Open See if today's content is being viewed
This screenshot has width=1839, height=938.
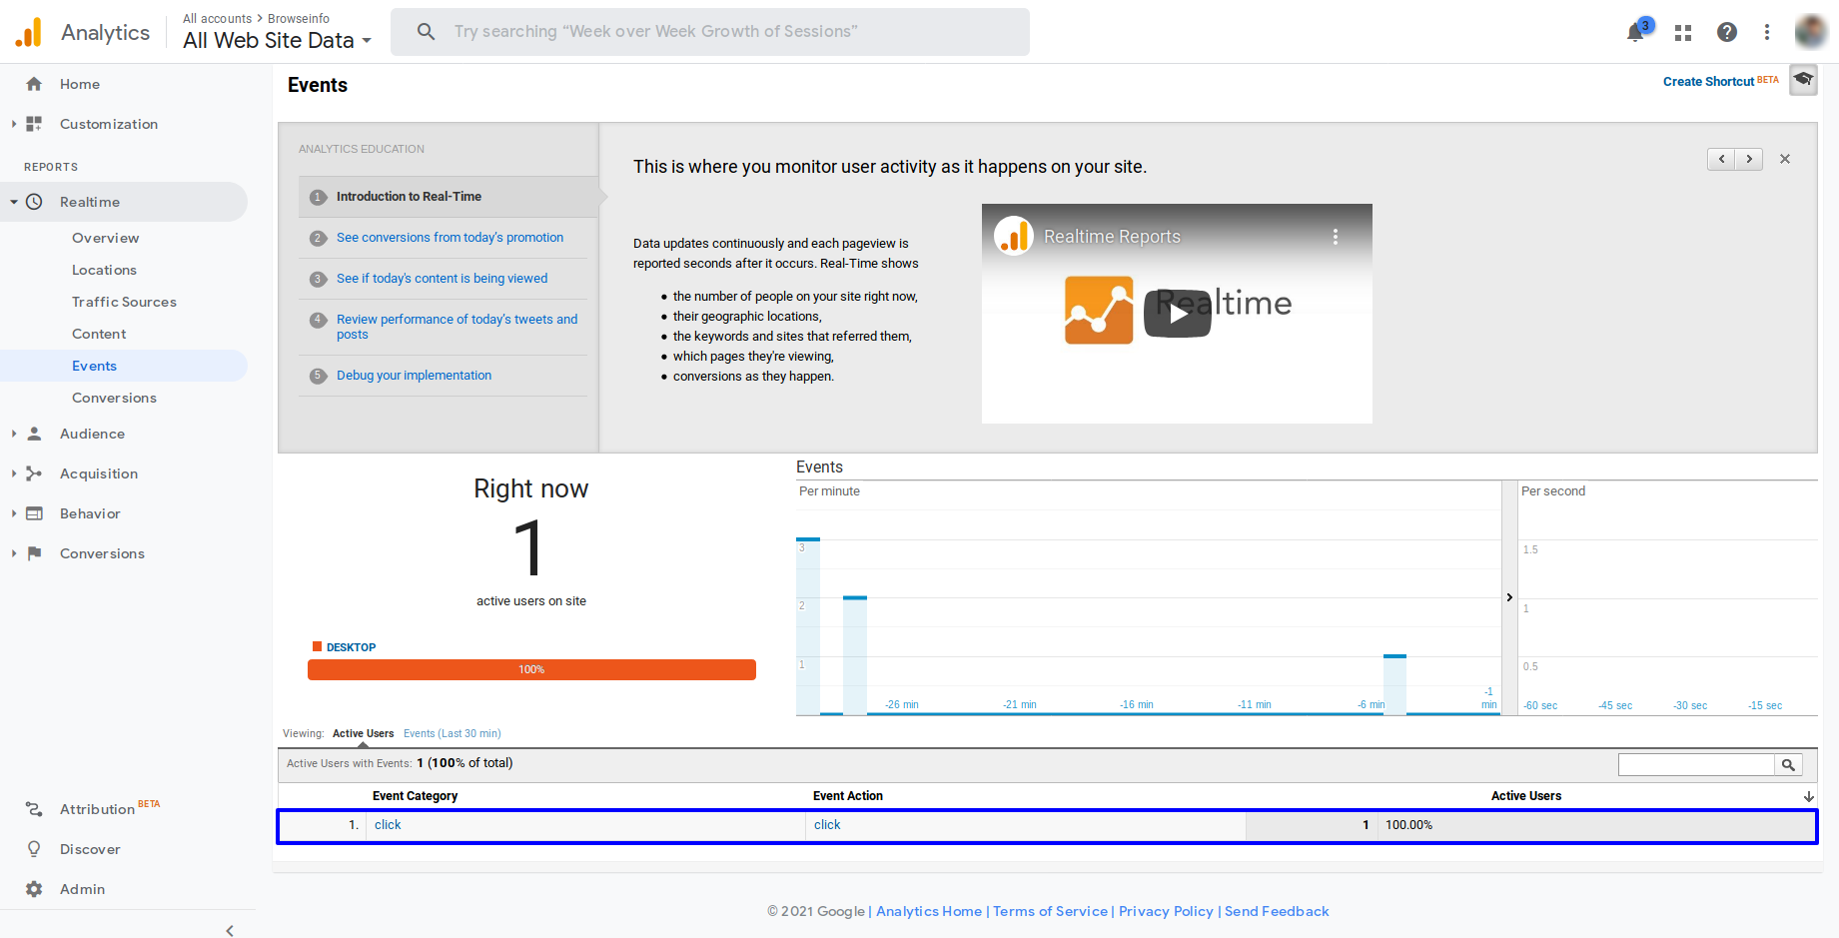442,279
